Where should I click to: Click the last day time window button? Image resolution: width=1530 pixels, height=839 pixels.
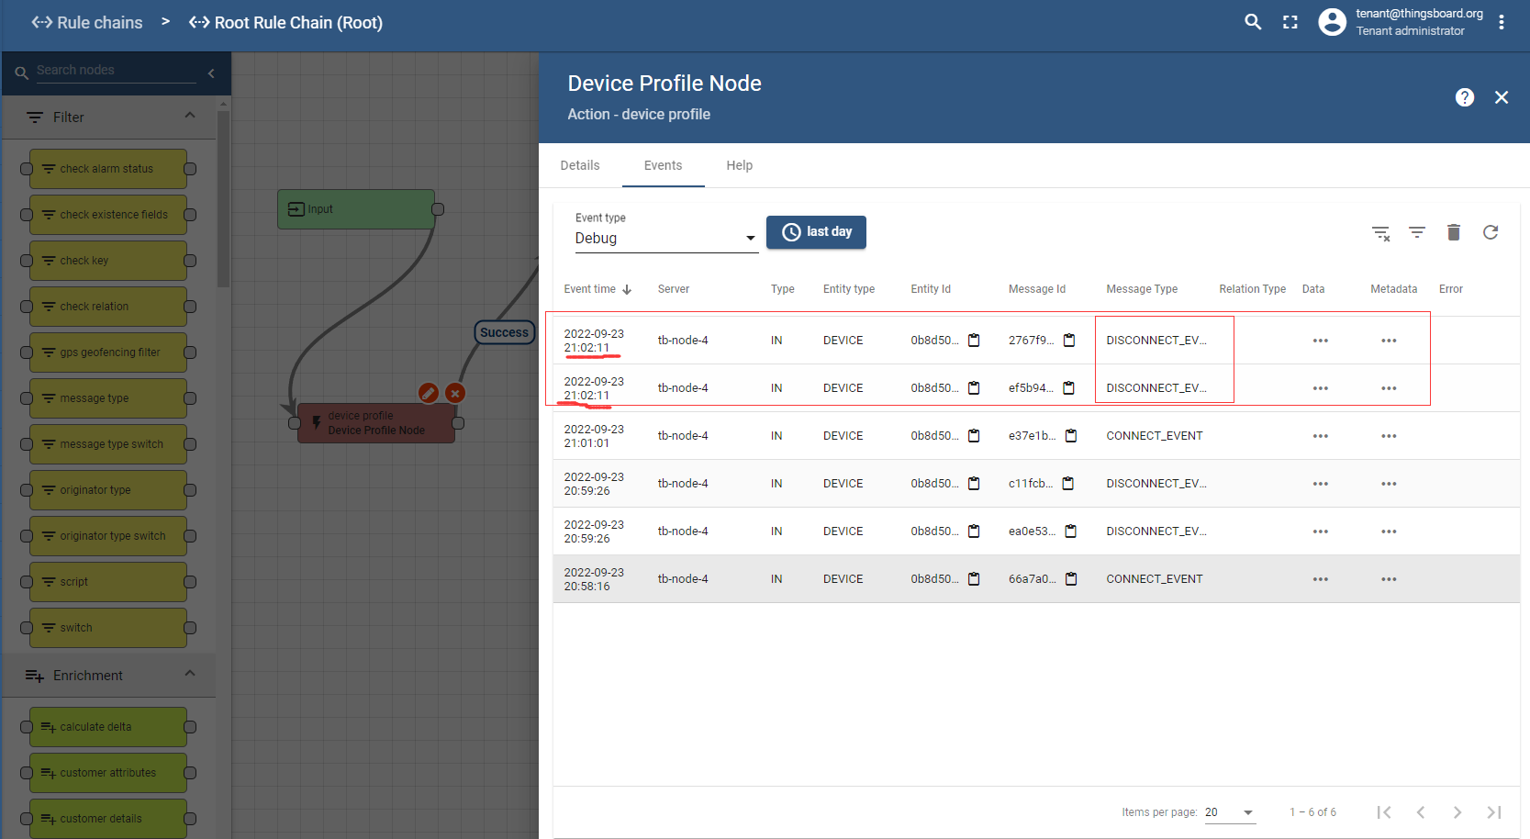click(816, 232)
